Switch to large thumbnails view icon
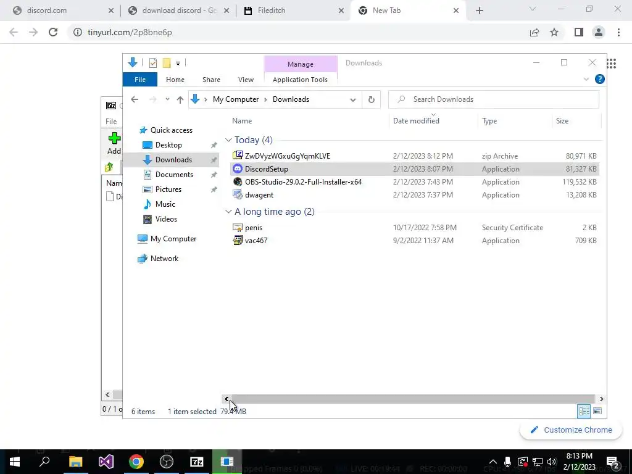 pos(597,411)
